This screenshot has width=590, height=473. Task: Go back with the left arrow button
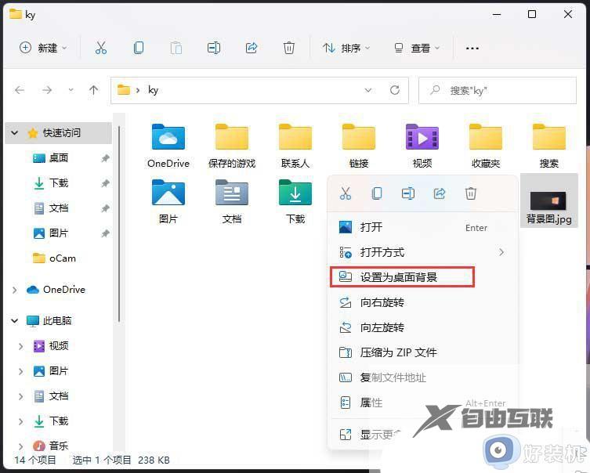(20, 90)
